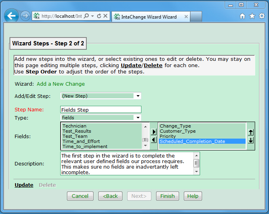Select Test_Results in available fields list

(x=102, y=131)
